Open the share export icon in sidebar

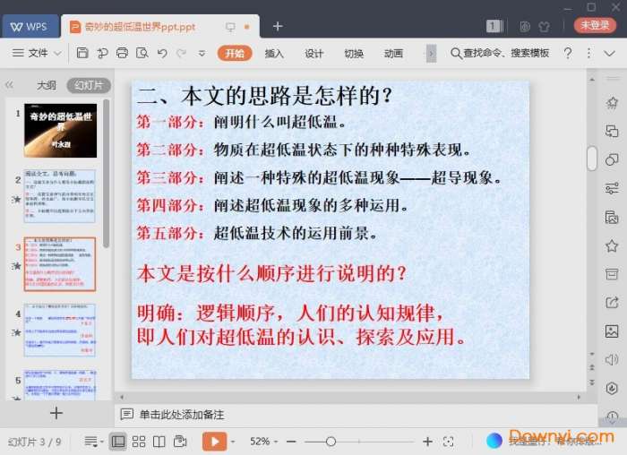click(612, 303)
